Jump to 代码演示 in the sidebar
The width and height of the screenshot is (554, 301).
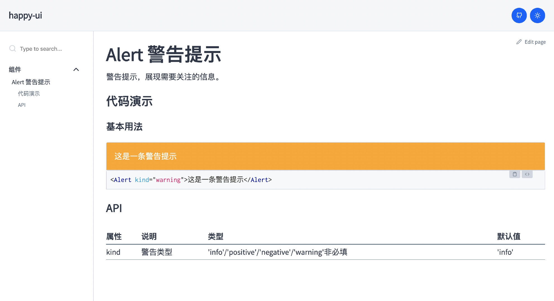(29, 94)
